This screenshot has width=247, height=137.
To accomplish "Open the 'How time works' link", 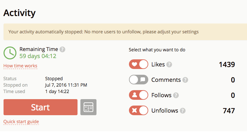I will tap(20, 66).
